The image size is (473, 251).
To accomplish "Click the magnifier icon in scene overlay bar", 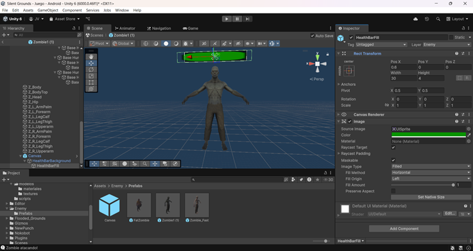I will pos(145,164).
